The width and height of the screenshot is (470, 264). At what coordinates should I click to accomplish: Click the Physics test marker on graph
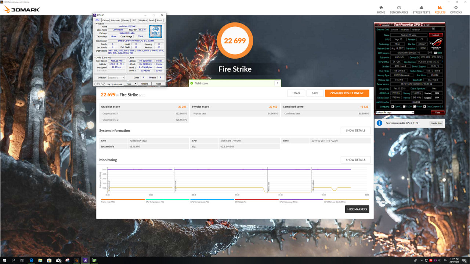click(269, 187)
